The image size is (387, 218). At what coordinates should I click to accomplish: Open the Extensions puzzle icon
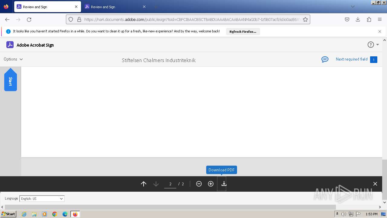coord(369,19)
